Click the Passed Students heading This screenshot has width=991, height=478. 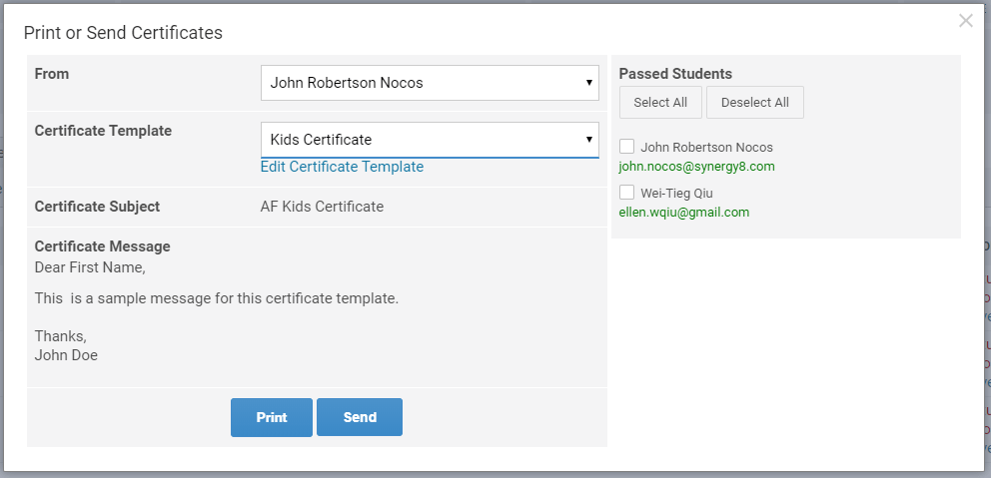coord(675,74)
